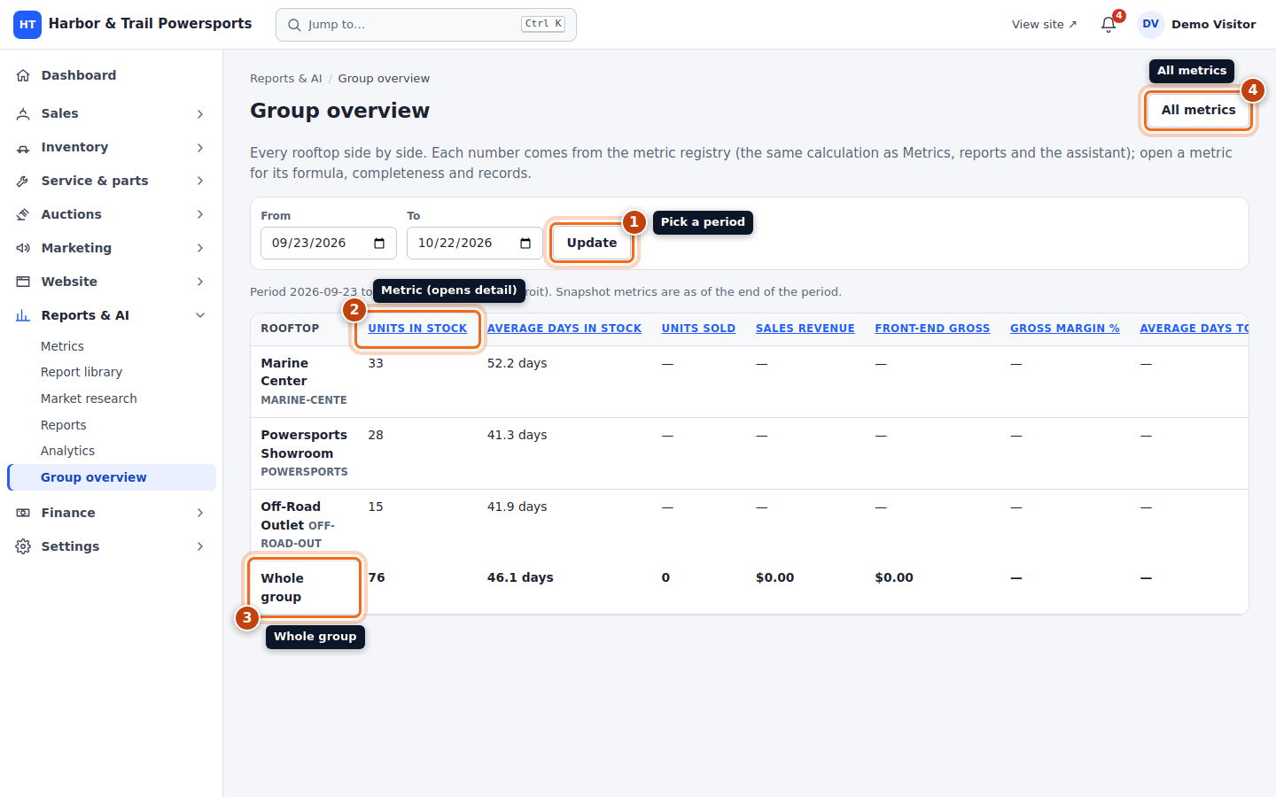Click the Website window icon
Viewport: 1276px width, 797px height.
click(x=23, y=282)
